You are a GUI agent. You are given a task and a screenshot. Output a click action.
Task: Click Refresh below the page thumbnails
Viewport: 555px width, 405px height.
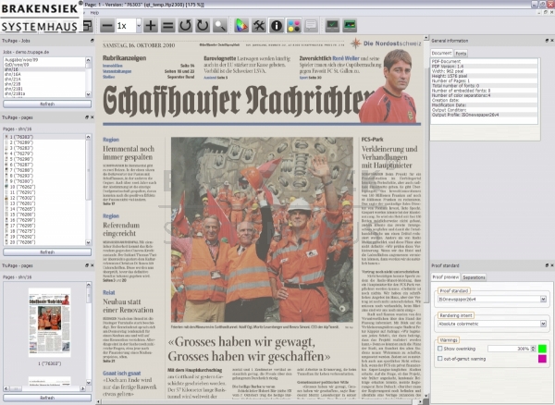coord(47,398)
